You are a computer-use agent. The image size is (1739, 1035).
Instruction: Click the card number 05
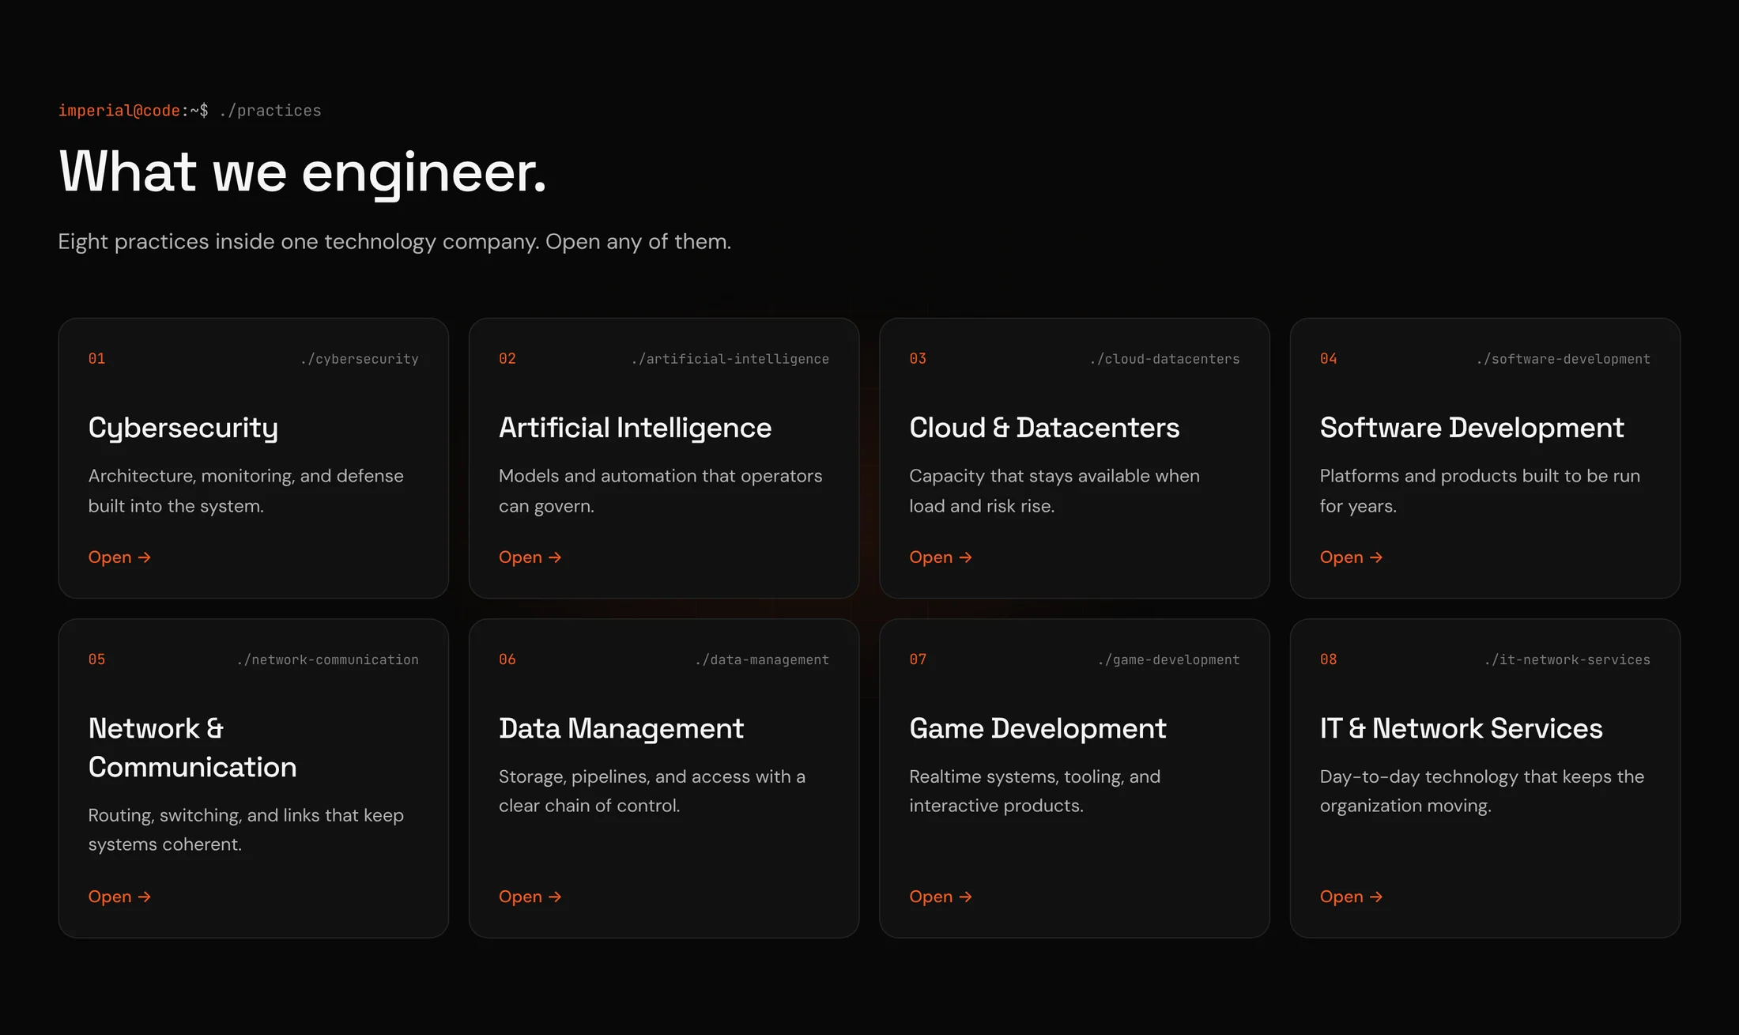96,659
